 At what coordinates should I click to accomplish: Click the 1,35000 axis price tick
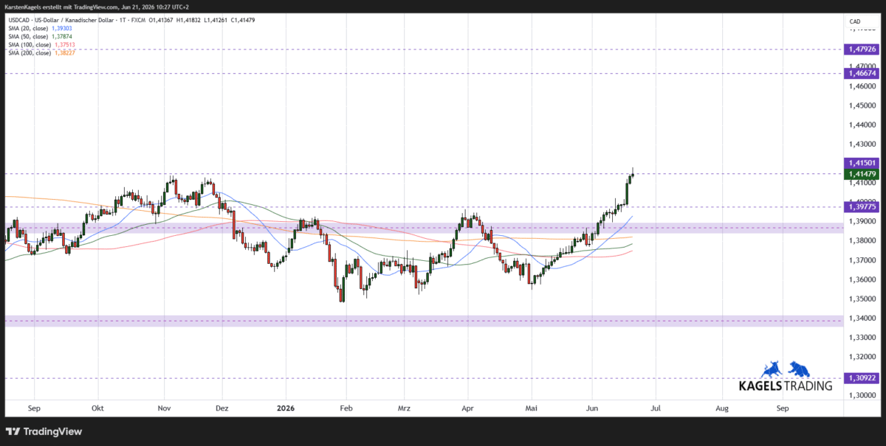point(861,299)
